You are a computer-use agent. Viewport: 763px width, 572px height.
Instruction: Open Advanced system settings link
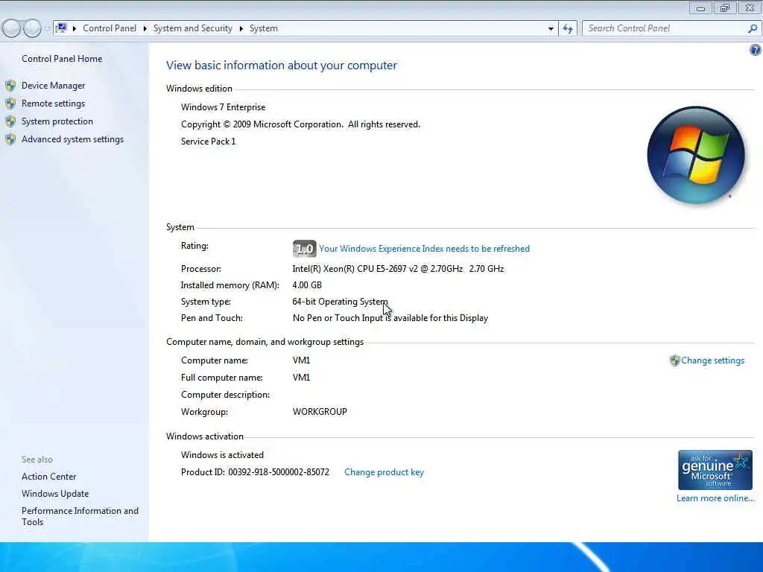[x=72, y=139]
